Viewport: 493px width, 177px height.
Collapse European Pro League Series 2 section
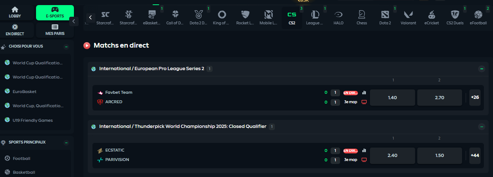[482, 69]
